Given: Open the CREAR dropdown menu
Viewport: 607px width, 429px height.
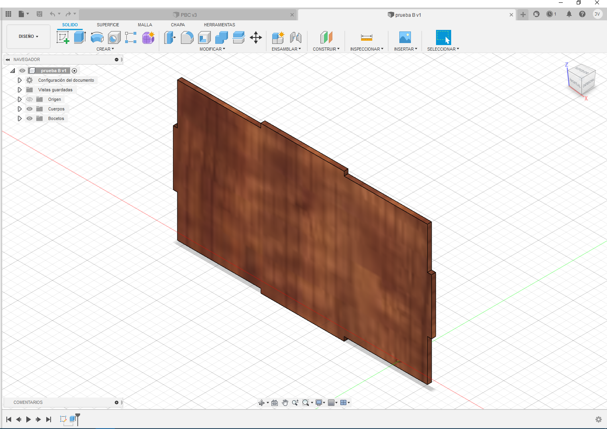Looking at the screenshot, I should click(x=105, y=49).
